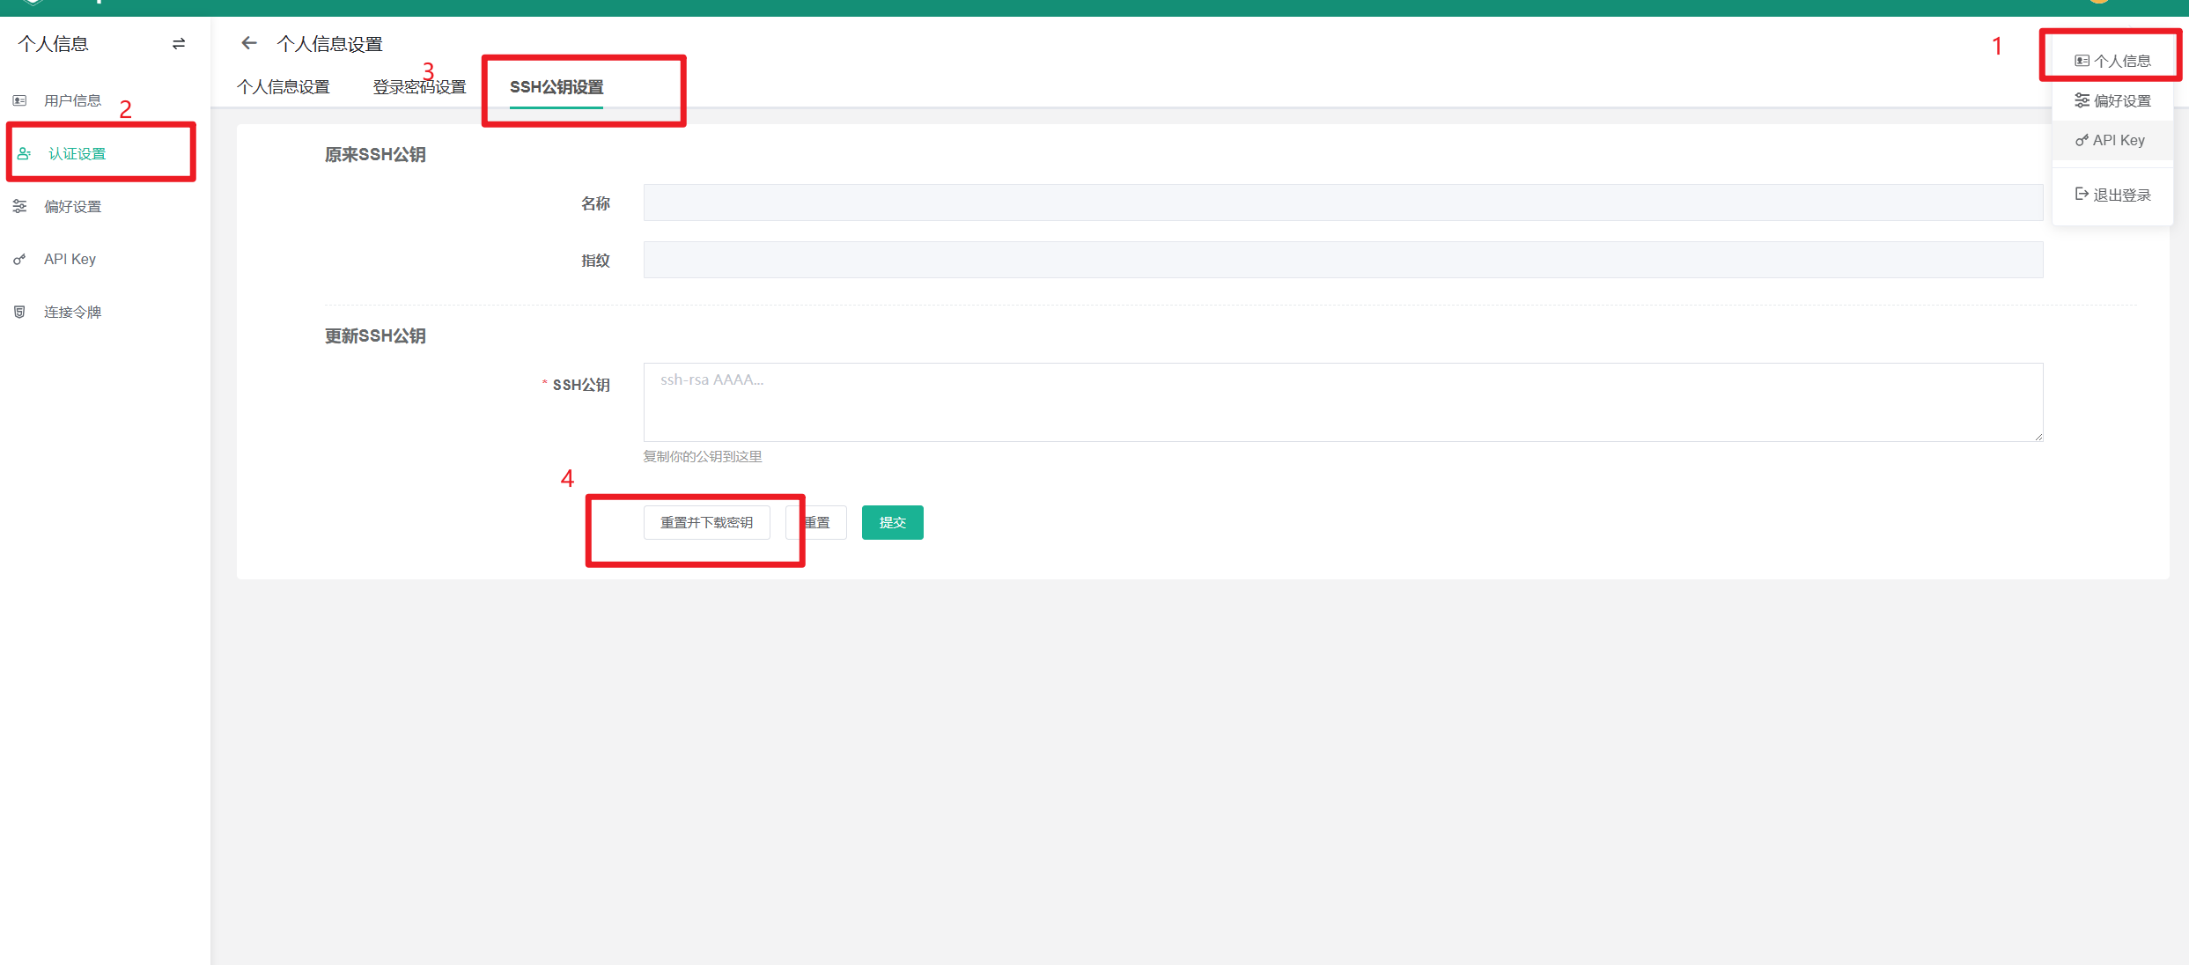Switch to 登录密码设置 tab

(419, 87)
